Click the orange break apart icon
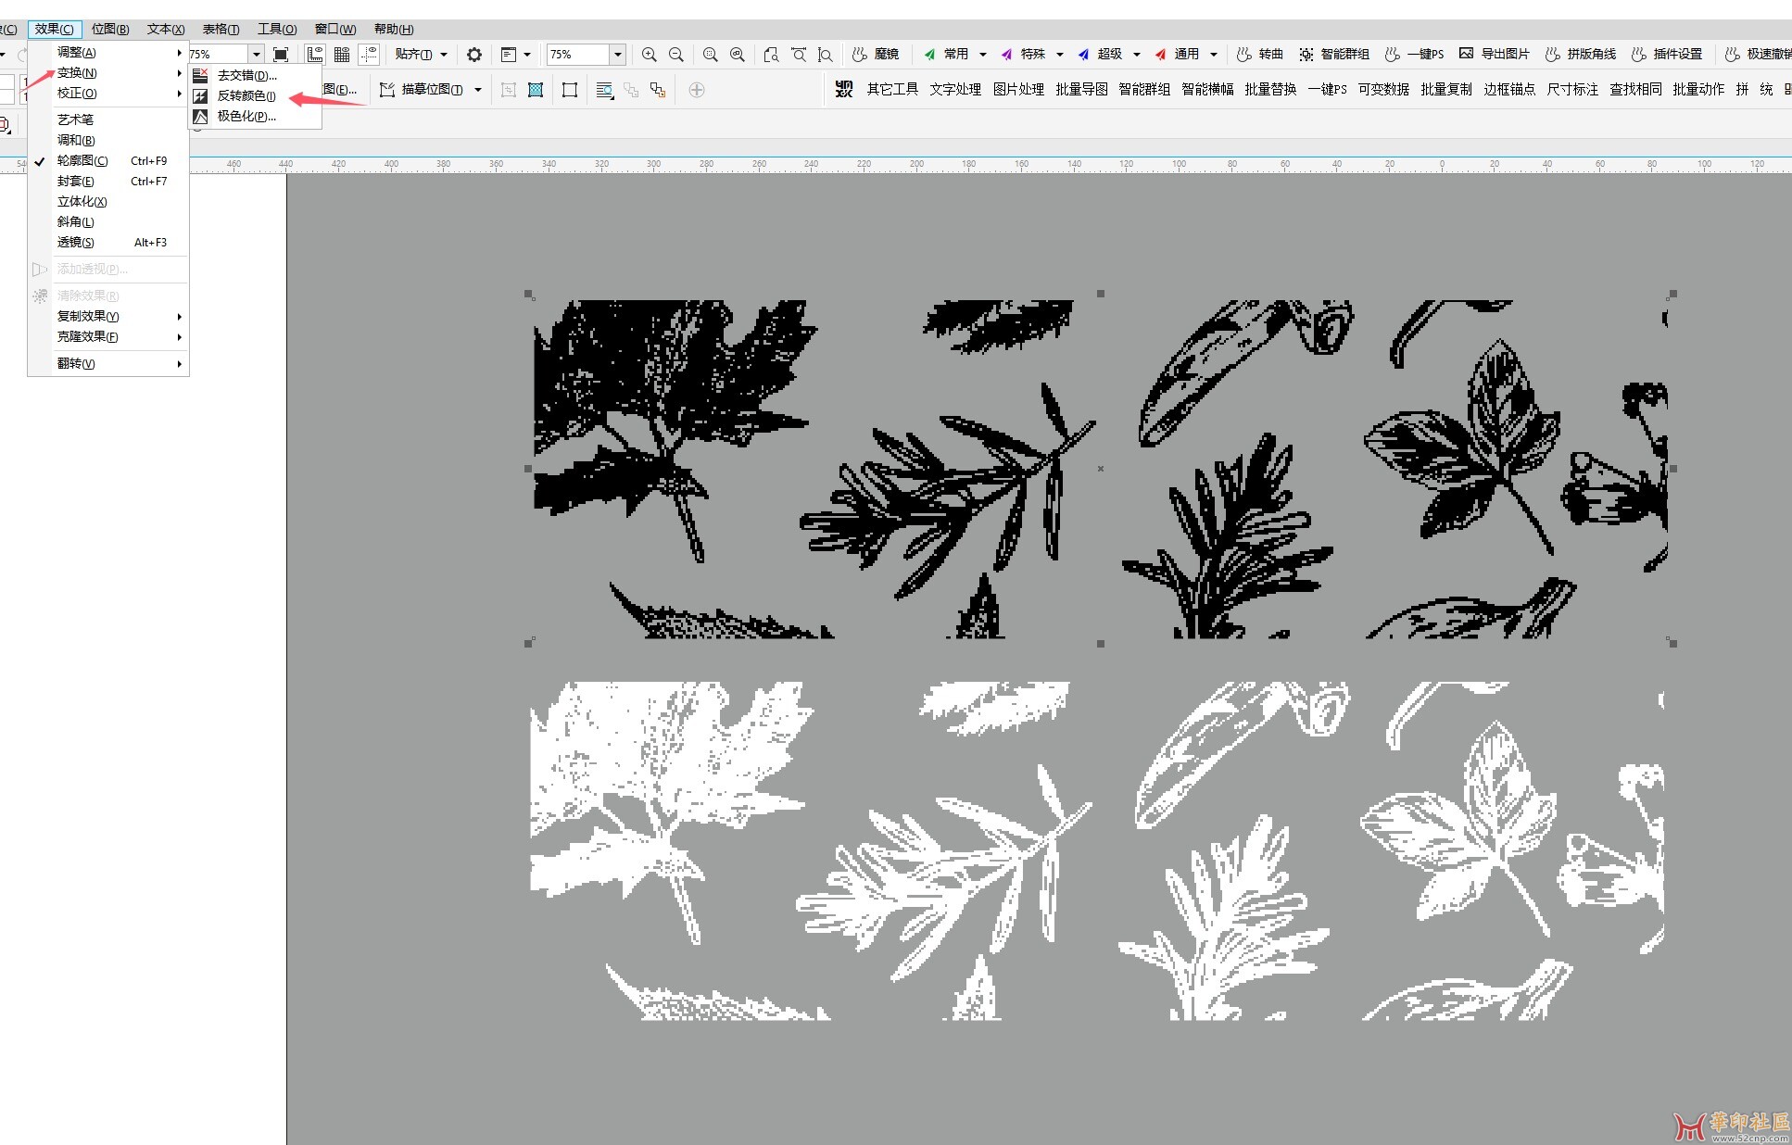The image size is (1792, 1145). tap(658, 90)
